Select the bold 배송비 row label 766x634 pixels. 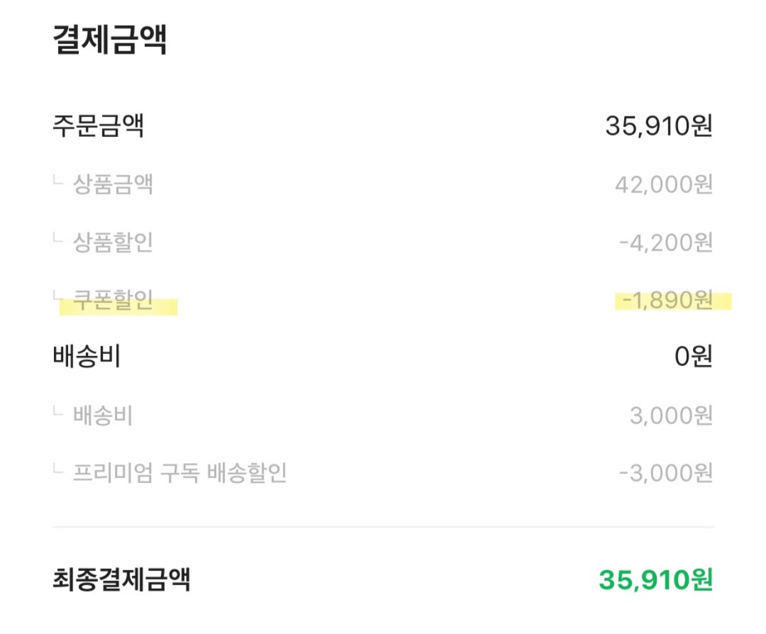coord(87,357)
